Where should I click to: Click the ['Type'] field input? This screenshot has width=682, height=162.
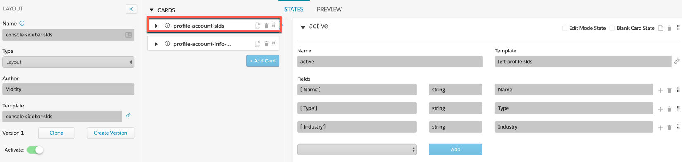(357, 108)
